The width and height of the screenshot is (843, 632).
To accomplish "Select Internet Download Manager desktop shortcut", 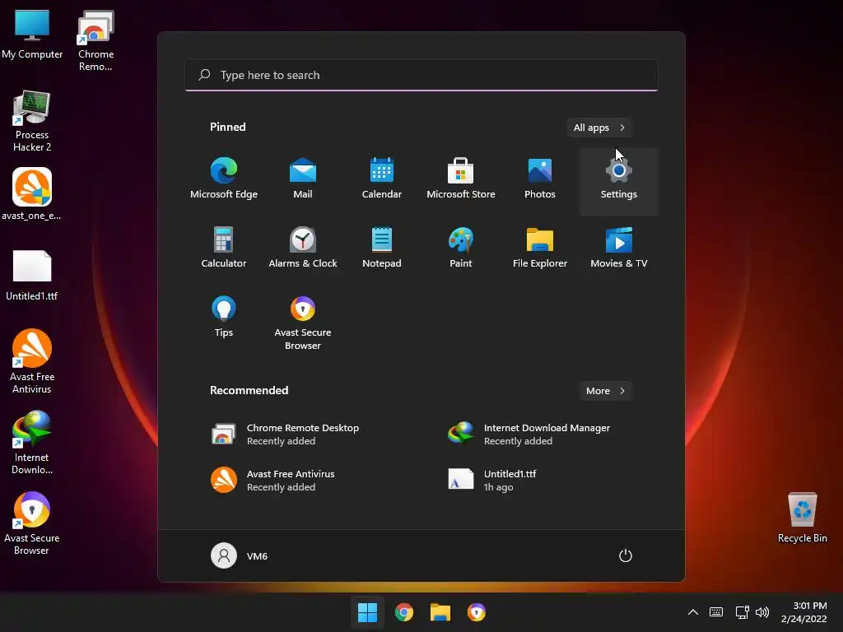I will coord(32,442).
